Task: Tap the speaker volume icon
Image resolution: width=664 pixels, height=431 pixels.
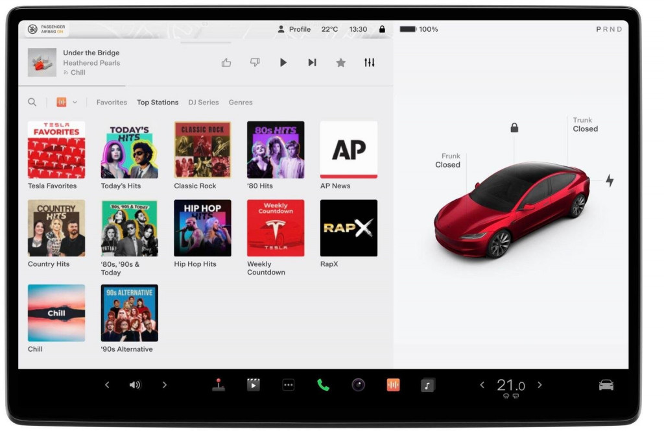Action: pos(135,385)
